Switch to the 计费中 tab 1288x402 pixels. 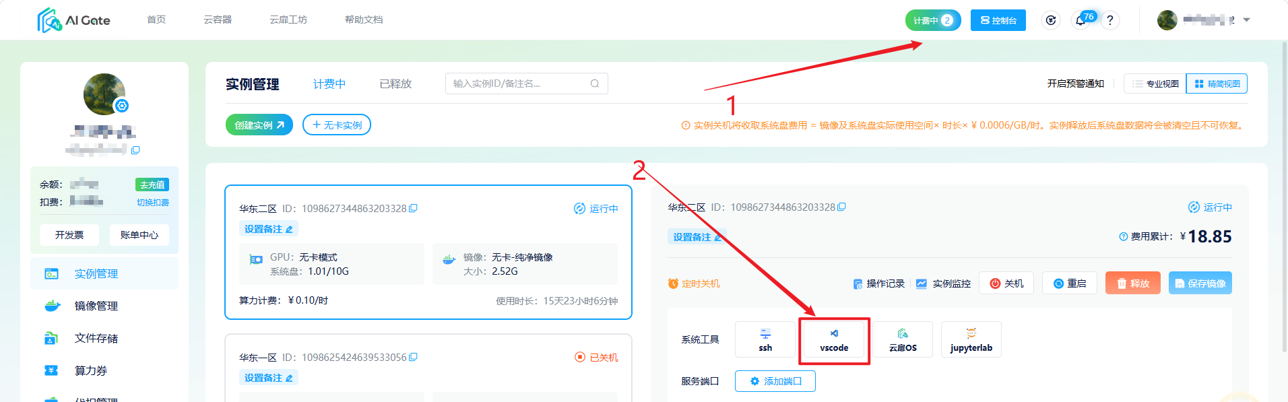(x=329, y=84)
